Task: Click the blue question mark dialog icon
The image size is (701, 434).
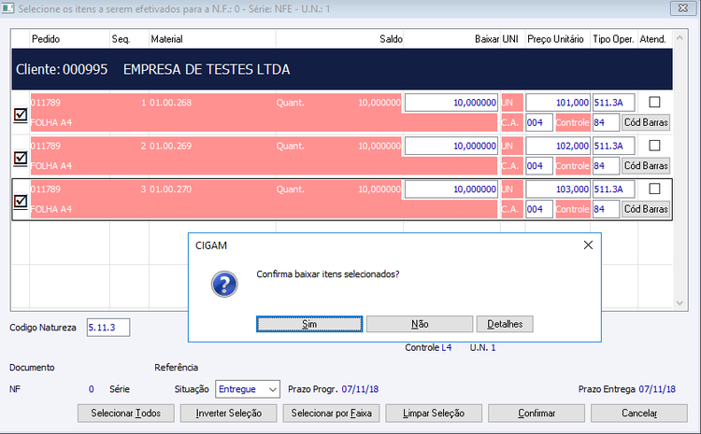Action: (224, 285)
